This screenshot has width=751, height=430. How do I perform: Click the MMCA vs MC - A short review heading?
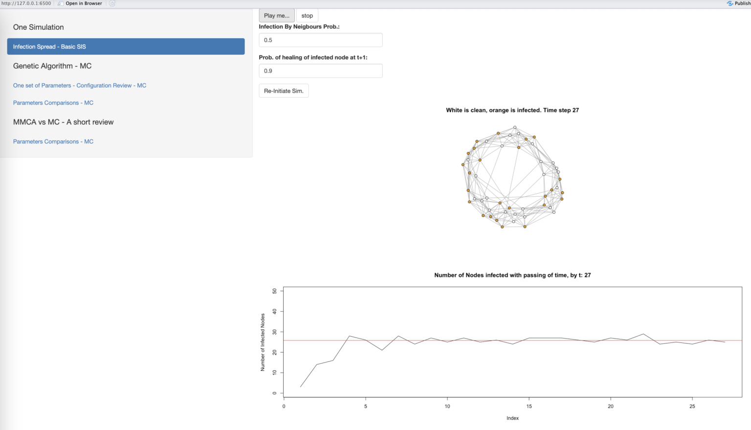pos(64,122)
